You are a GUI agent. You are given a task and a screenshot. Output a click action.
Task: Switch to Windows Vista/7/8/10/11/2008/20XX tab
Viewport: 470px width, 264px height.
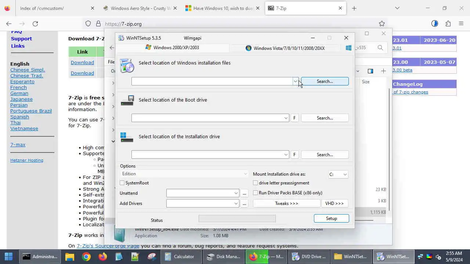pyautogui.click(x=285, y=48)
